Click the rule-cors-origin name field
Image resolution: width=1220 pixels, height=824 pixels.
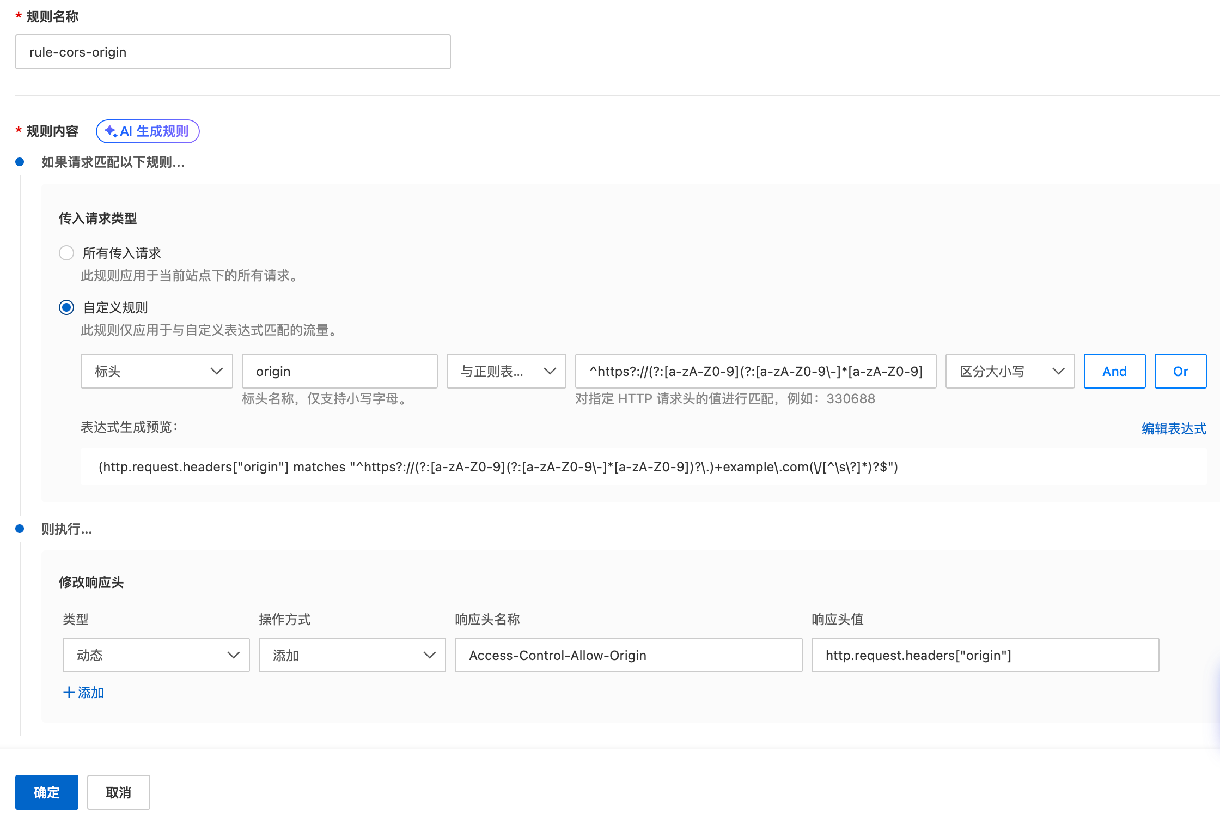[x=233, y=52]
